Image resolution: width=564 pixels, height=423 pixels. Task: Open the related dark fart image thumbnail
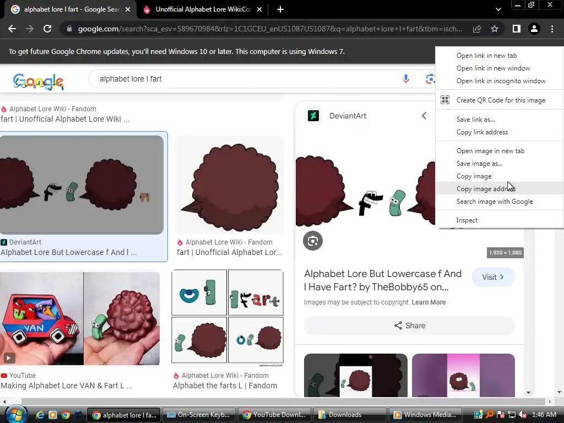(355, 375)
